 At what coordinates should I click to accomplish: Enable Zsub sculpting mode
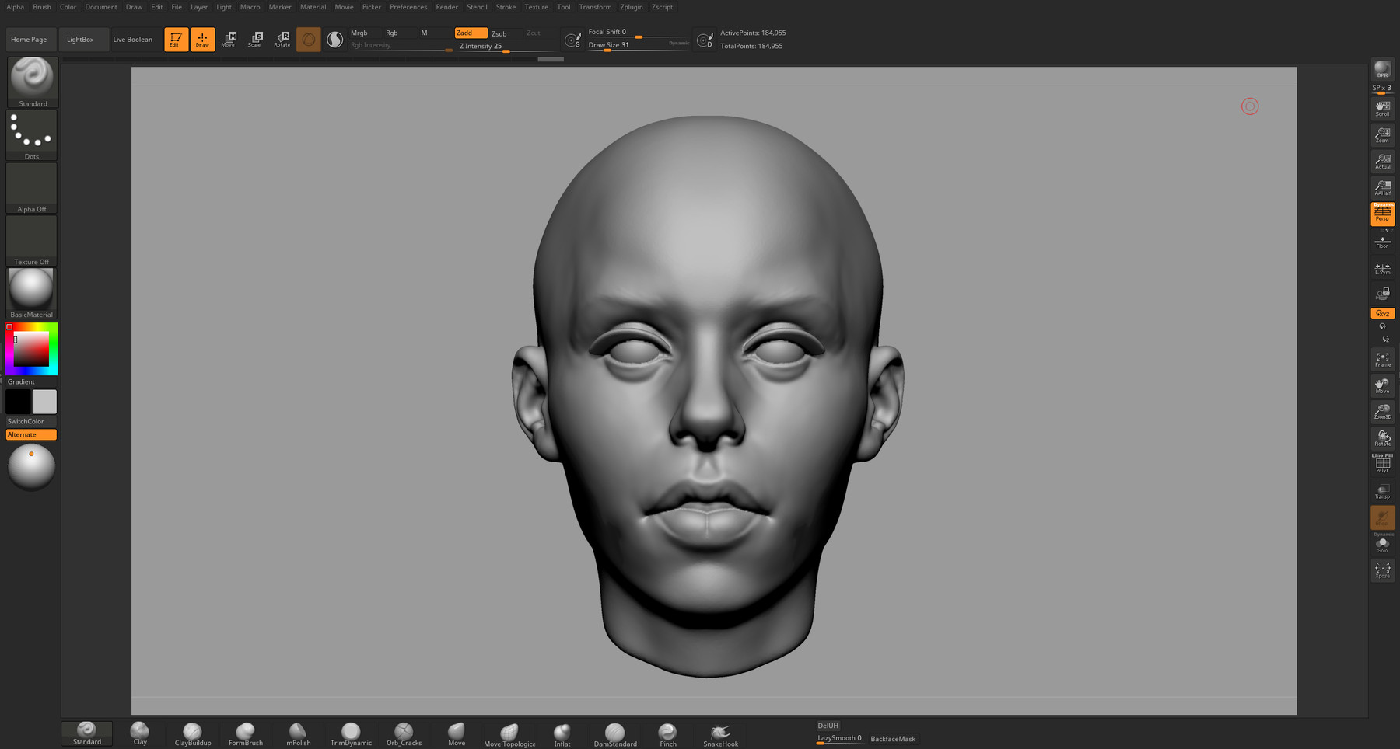[x=500, y=33]
